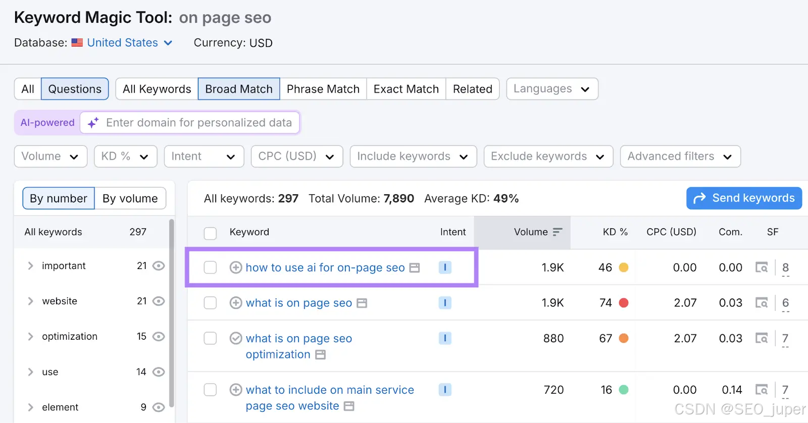Click SERP view icon in the 1.9K KD 46 row
808x423 pixels.
(762, 268)
